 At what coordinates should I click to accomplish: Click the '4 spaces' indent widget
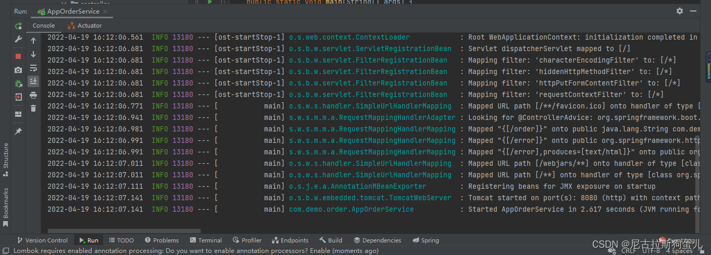679,251
